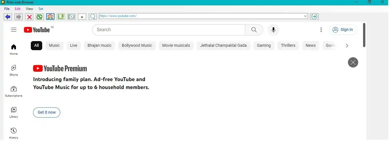Image resolution: width=389 pixels, height=142 pixels.
Task: Open YouTube settings three-dot menu
Action: 321,30
